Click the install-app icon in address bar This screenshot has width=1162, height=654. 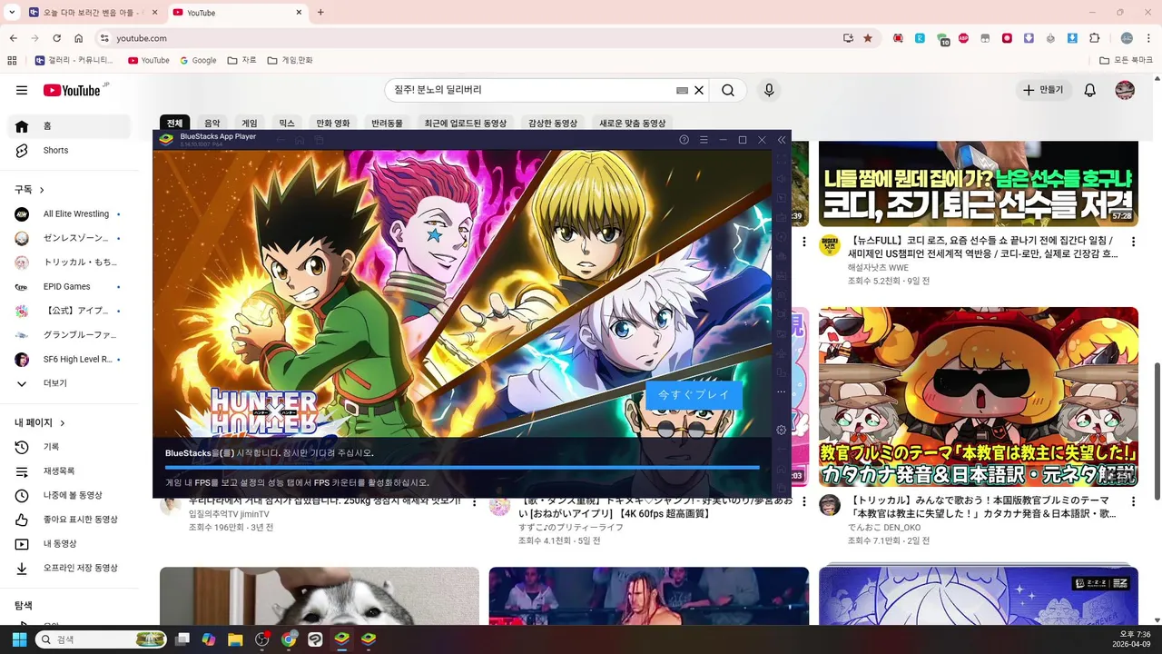[x=848, y=38]
